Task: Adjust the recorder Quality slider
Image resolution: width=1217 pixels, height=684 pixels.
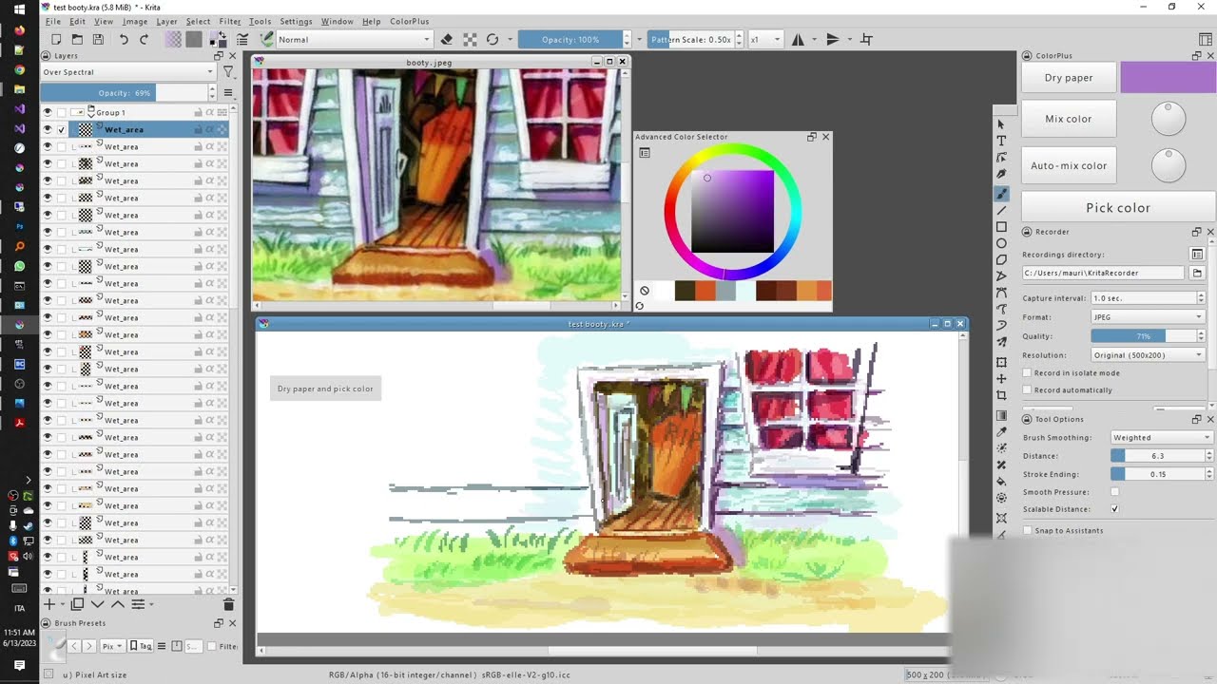Action: point(1143,336)
